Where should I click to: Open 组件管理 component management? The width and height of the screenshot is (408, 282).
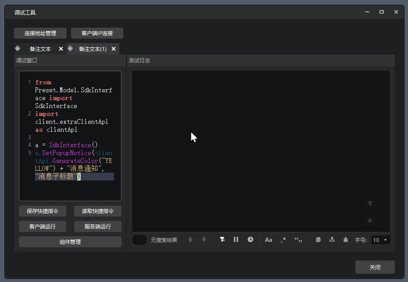point(70,242)
